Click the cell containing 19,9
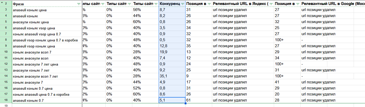The width and height of the screenshot is (365, 107). [x=172, y=52]
